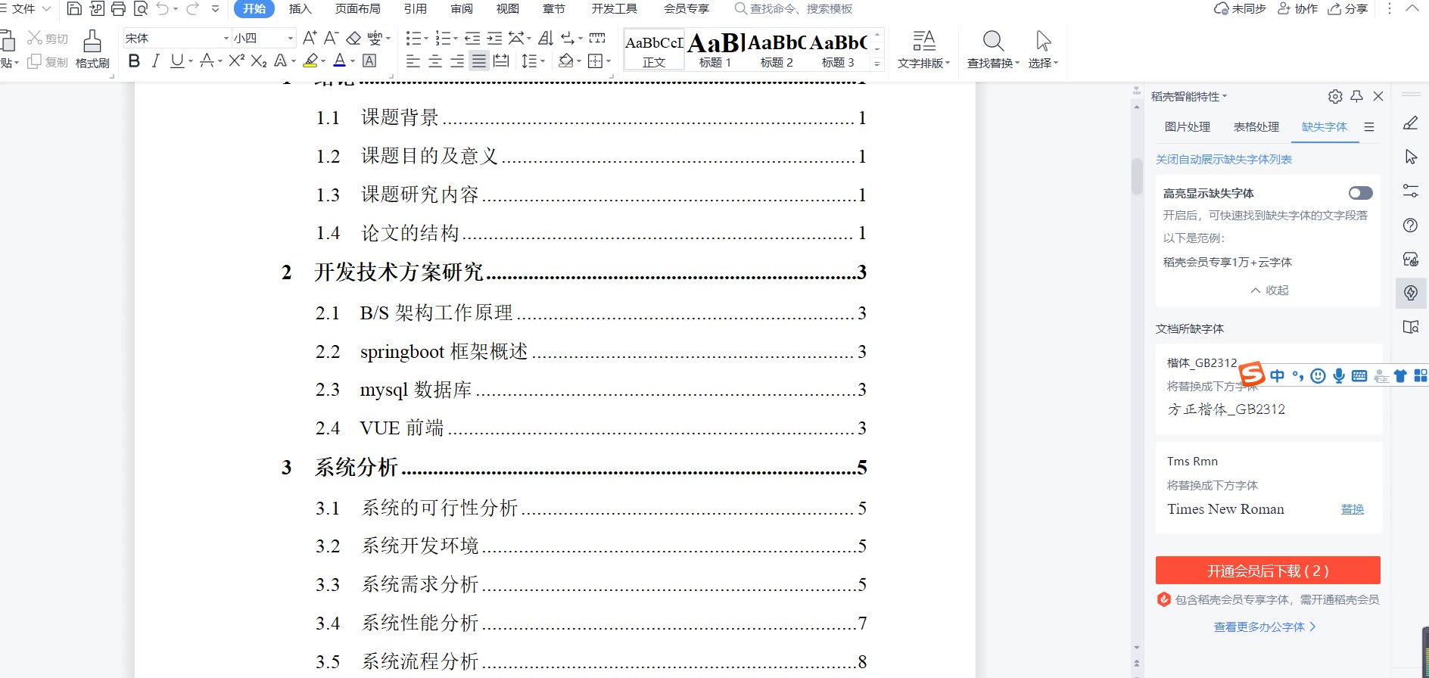The height and width of the screenshot is (678, 1429).
Task: Open the font color dropdown arrow
Action: pyautogui.click(x=353, y=62)
